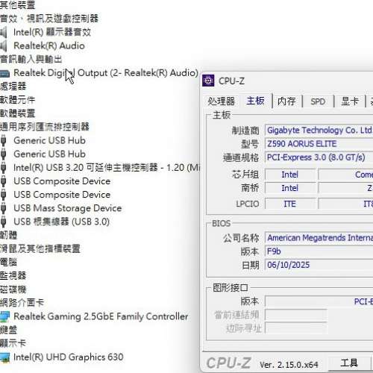Click BIOS company American Megatrends field
Image resolution: width=373 pixels, height=373 pixels.
pos(319,238)
